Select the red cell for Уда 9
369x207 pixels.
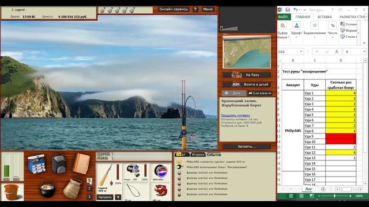coord(341,136)
